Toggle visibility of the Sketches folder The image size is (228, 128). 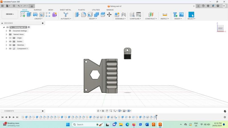point(10,45)
